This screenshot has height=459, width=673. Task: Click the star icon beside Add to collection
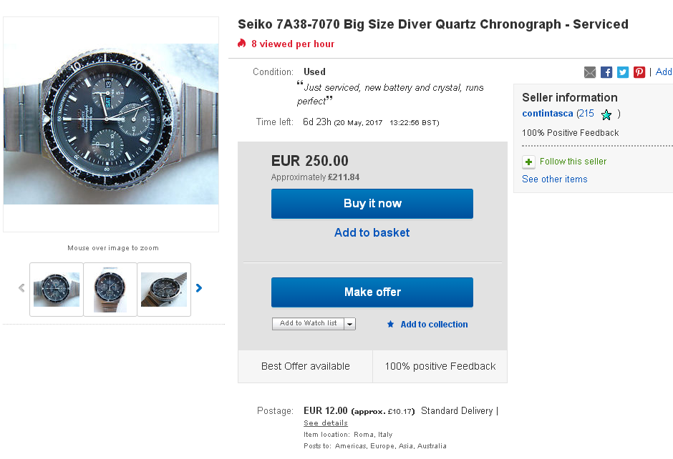pos(390,325)
